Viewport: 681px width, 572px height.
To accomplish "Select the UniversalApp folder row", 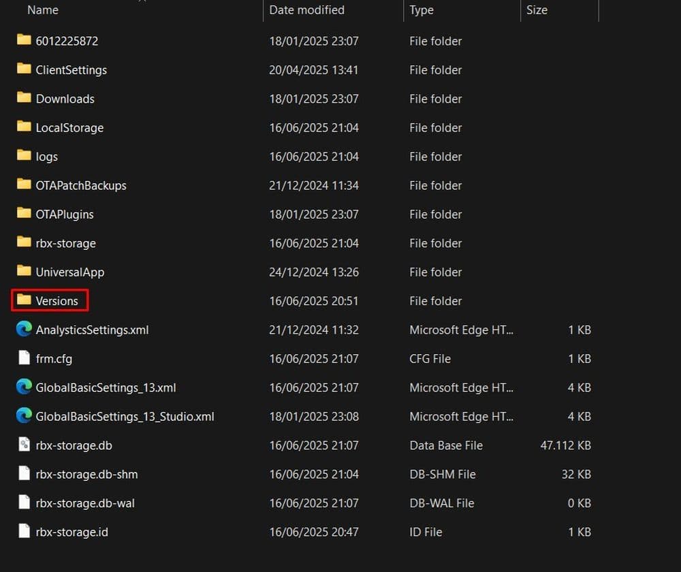I will (x=69, y=272).
